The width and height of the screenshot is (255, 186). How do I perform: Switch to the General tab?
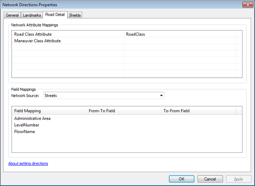point(12,15)
